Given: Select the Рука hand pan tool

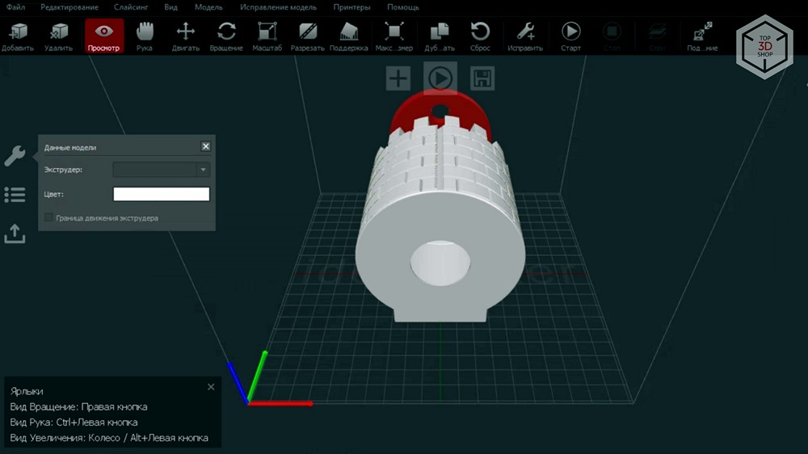Looking at the screenshot, I should 145,36.
